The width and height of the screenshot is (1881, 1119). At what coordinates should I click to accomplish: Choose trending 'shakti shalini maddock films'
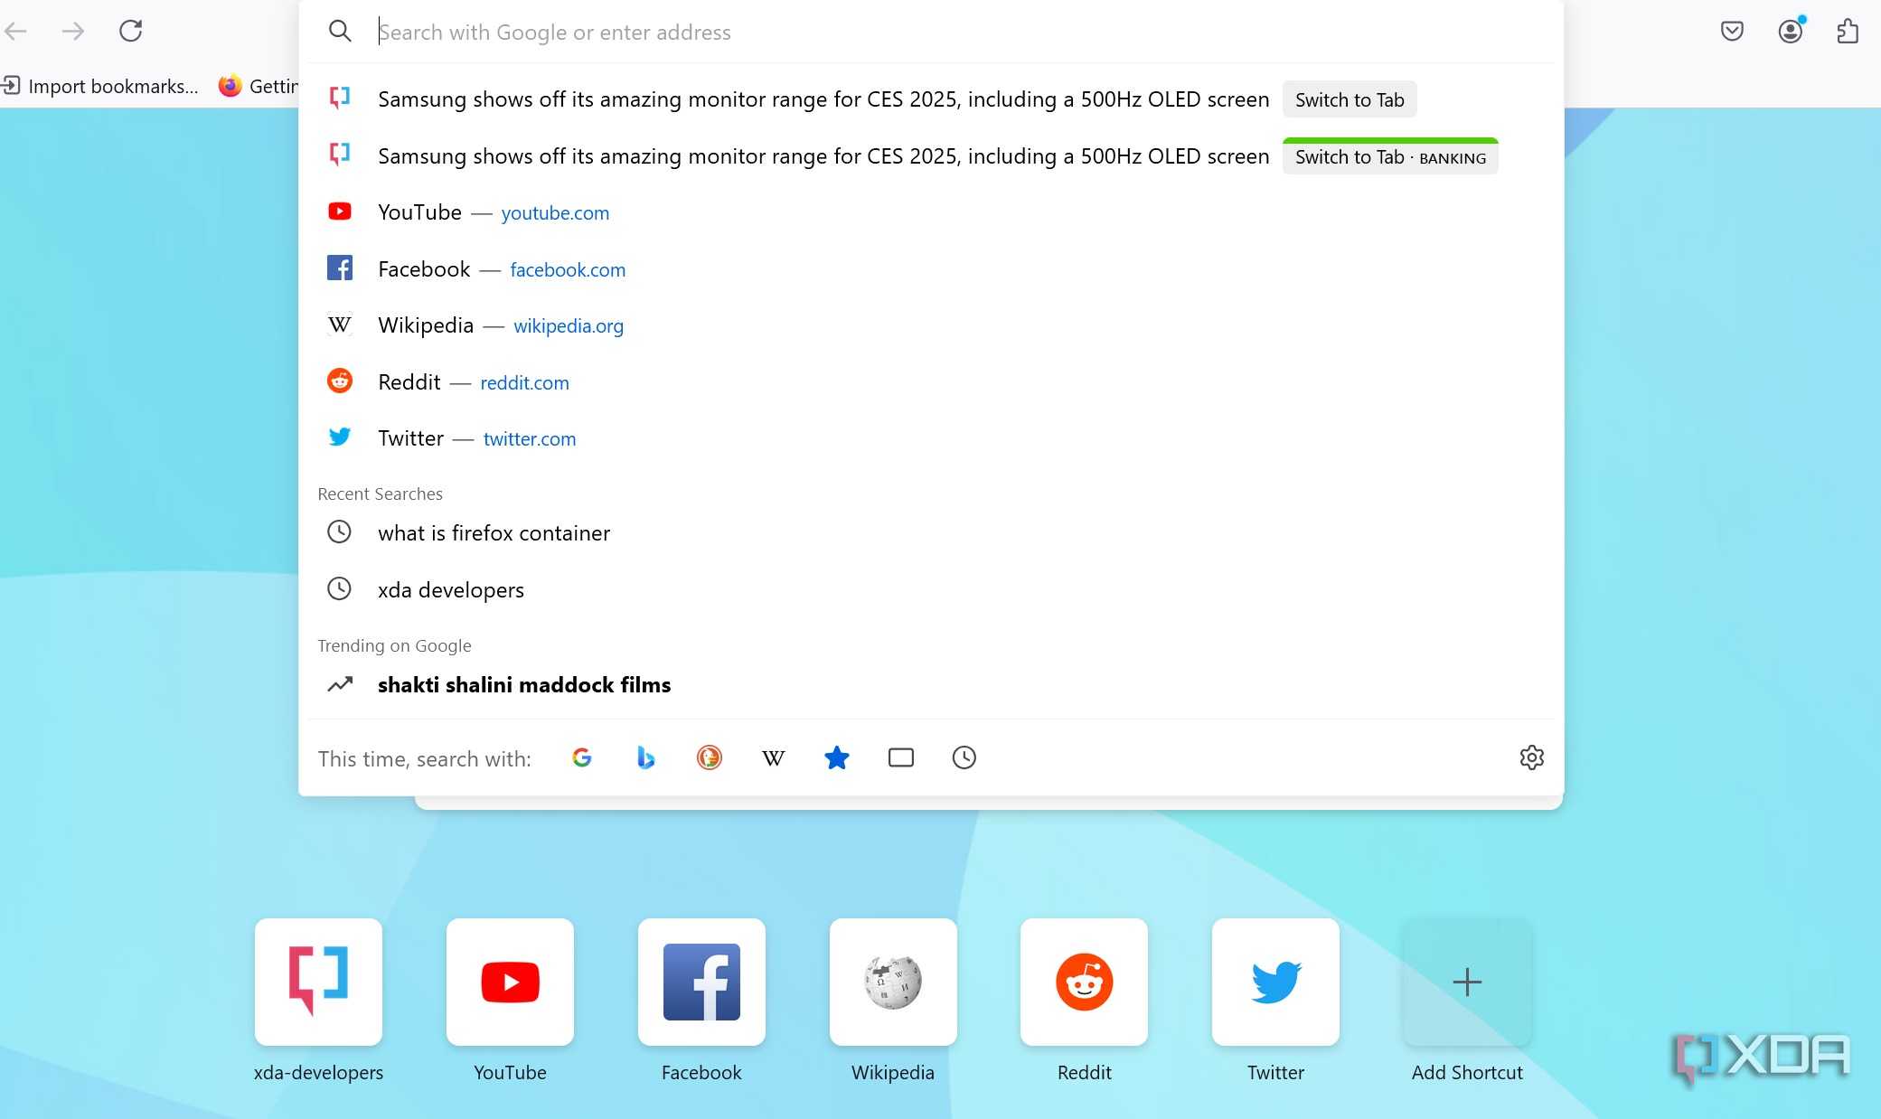coord(931,685)
